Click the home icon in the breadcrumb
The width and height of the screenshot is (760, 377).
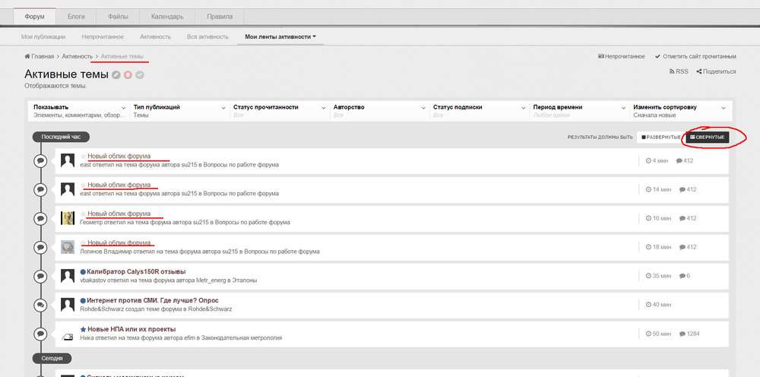point(27,56)
